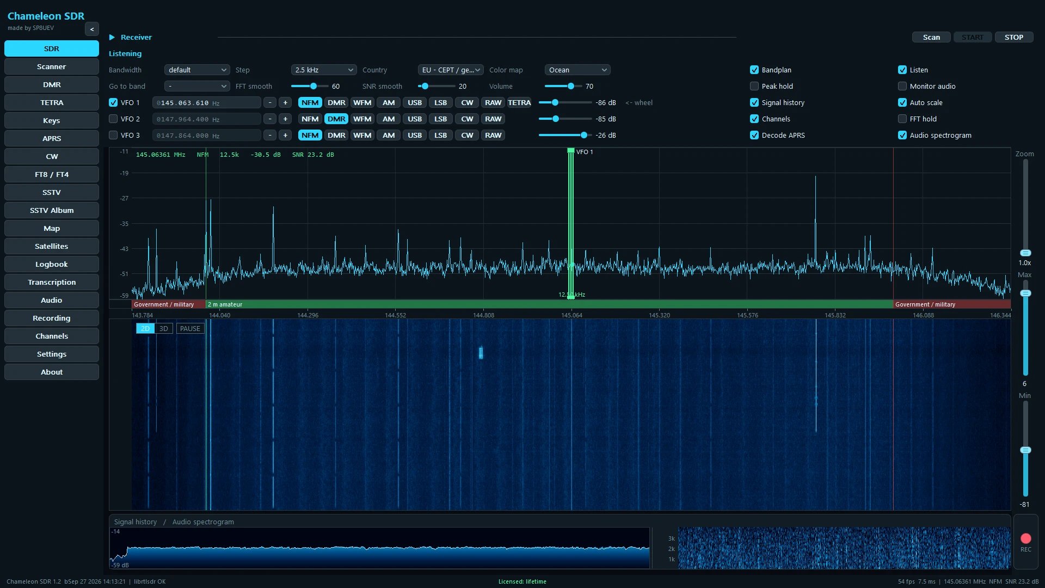
Task: Set VFO 2 mode to WFM
Action: click(x=362, y=119)
